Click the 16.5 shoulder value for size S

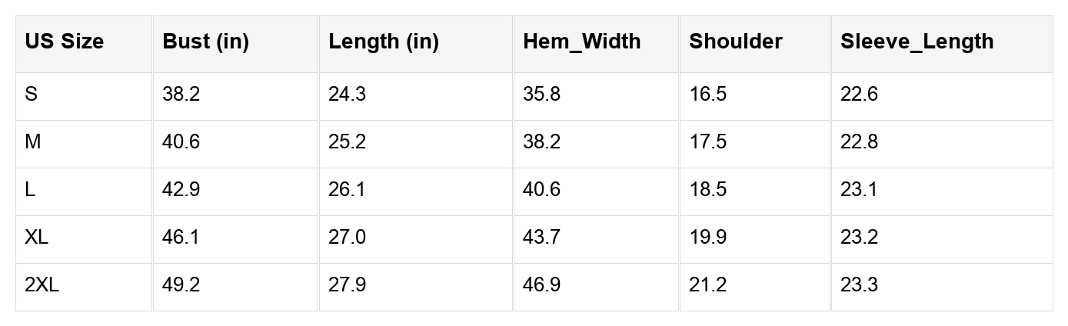click(707, 95)
